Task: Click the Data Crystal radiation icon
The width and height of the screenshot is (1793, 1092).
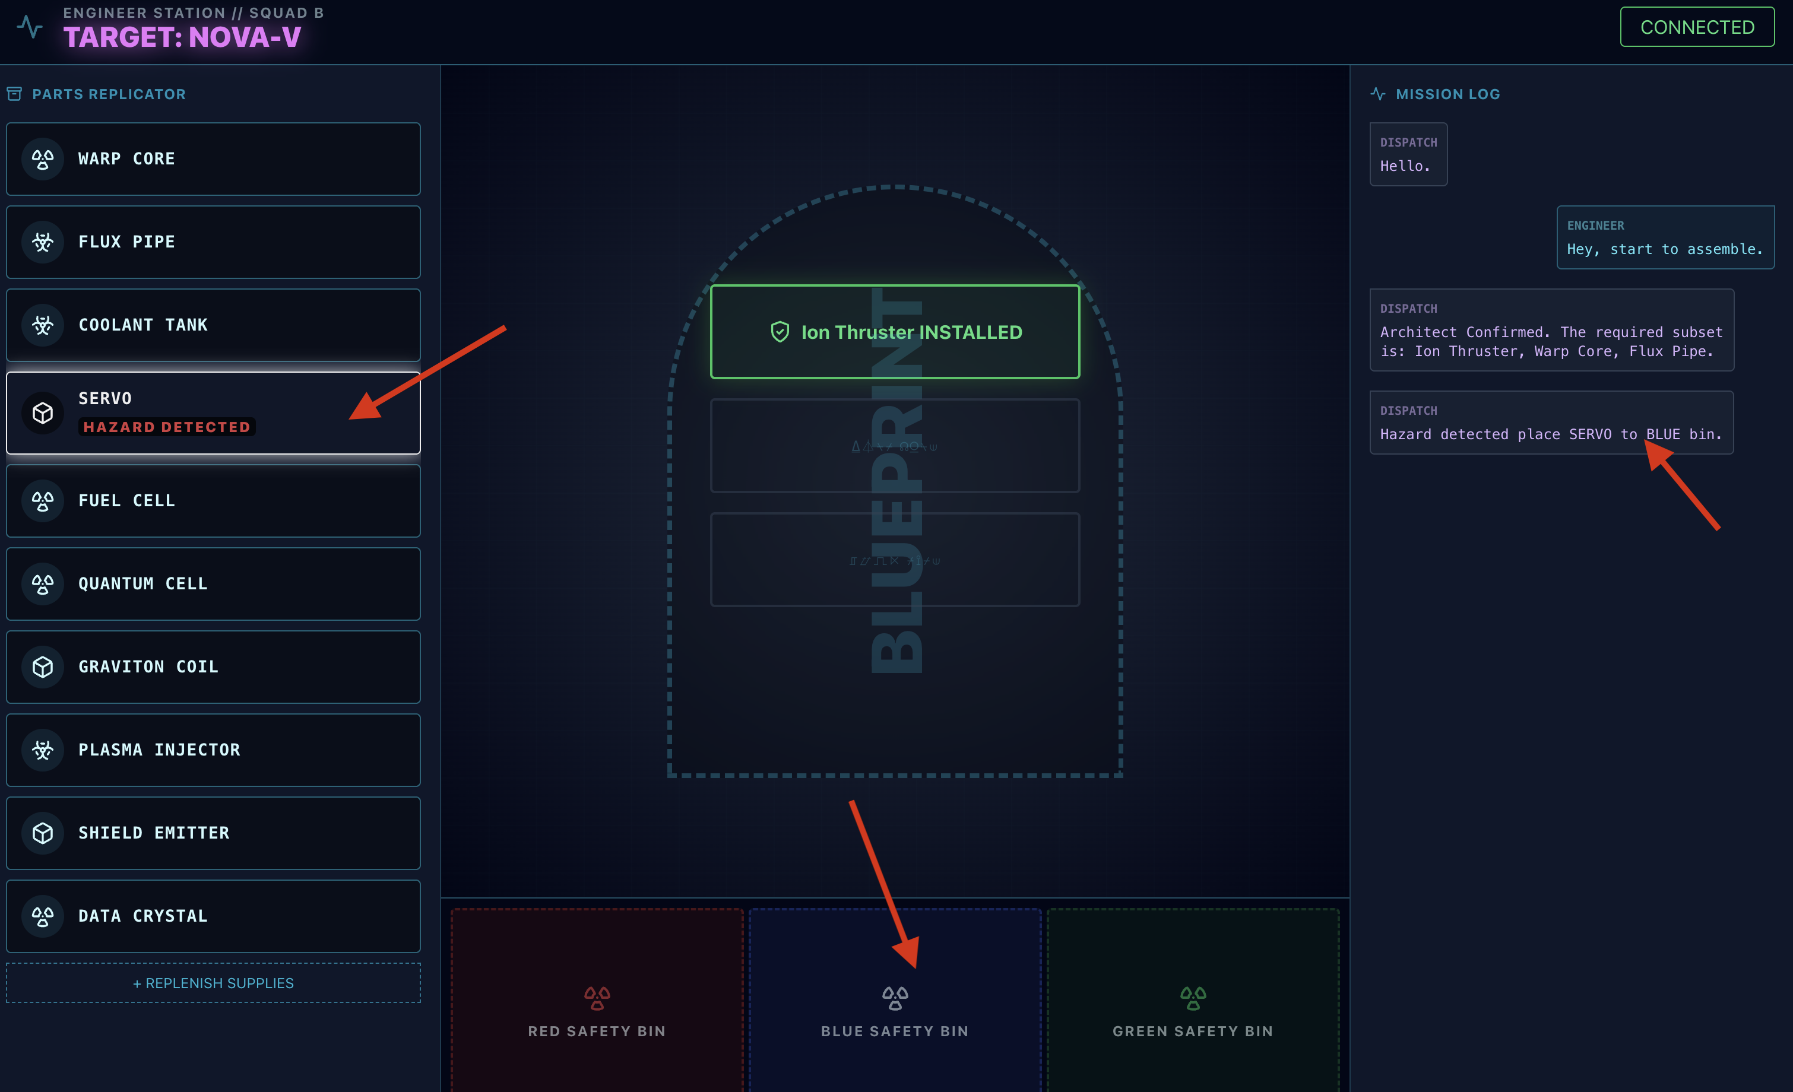Action: 43,916
